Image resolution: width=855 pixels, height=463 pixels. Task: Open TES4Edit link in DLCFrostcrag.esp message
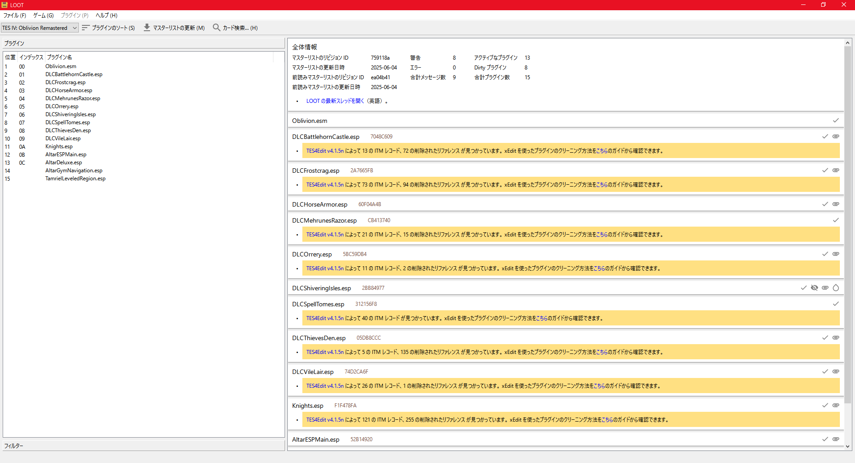pyautogui.click(x=325, y=185)
